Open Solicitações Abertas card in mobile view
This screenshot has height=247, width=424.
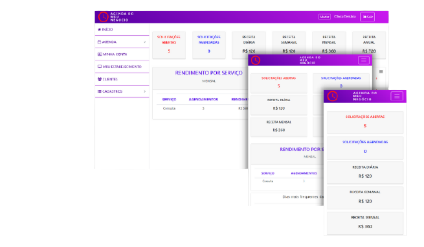pyautogui.click(x=365, y=122)
